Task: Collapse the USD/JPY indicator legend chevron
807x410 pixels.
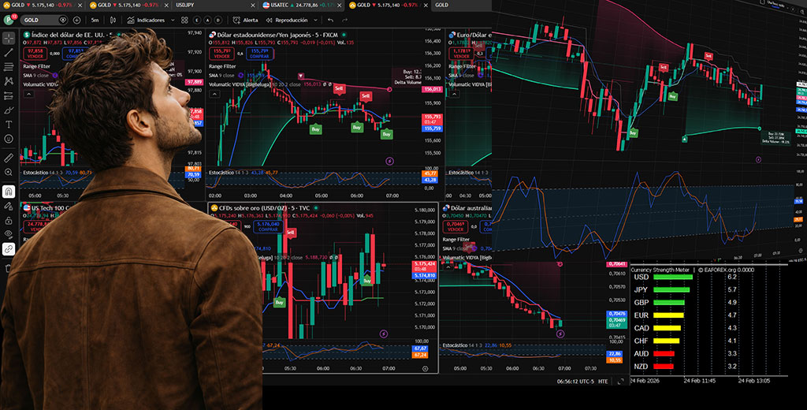Action: click(x=217, y=92)
